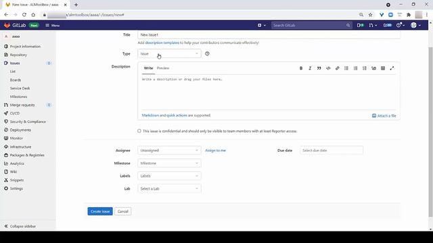Cancel the new issue form
Image resolution: width=433 pixels, height=243 pixels.
pos(123,211)
